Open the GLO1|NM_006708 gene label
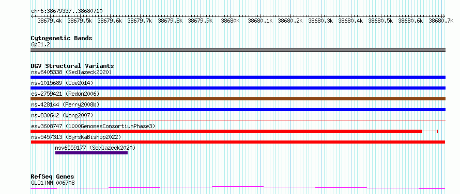Viewport: 460px width, 194px height. click(53, 183)
